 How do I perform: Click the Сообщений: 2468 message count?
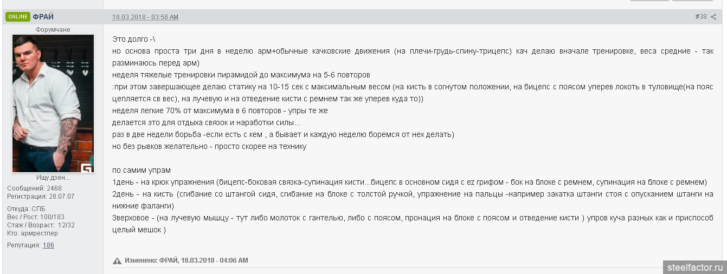pyautogui.click(x=34, y=188)
